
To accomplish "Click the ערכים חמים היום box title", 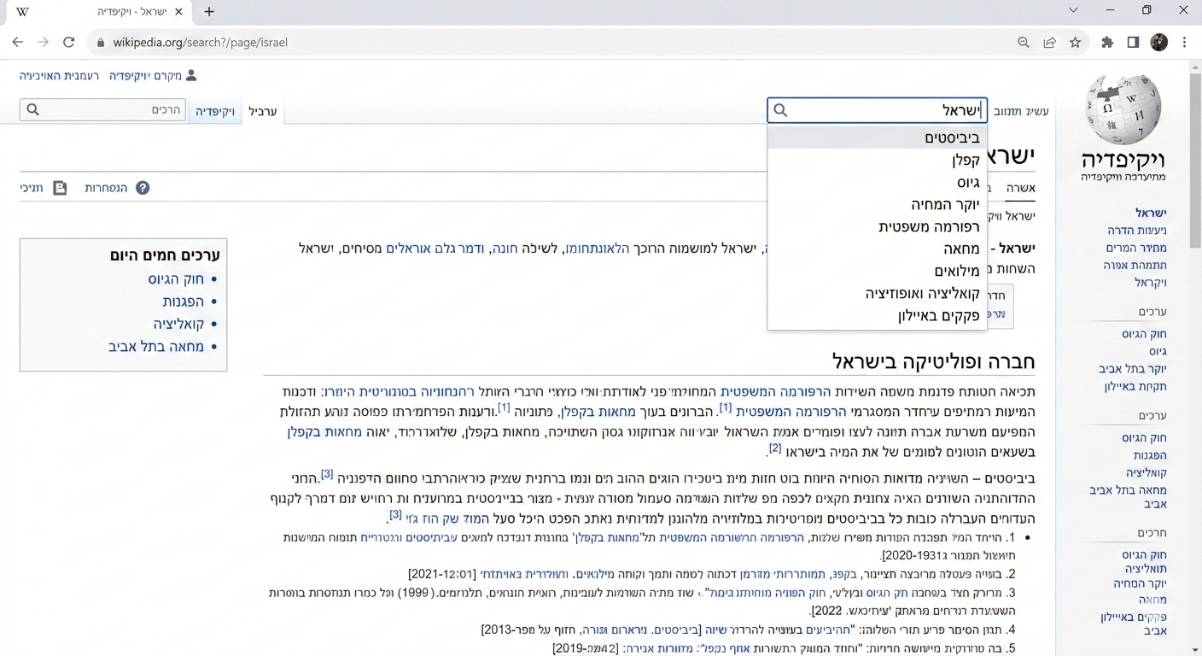I will 165,255.
